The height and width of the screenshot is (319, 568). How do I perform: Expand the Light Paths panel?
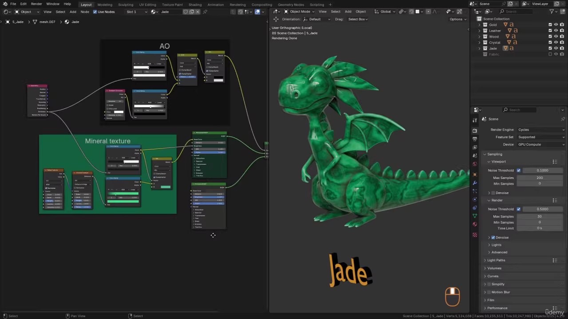496,261
